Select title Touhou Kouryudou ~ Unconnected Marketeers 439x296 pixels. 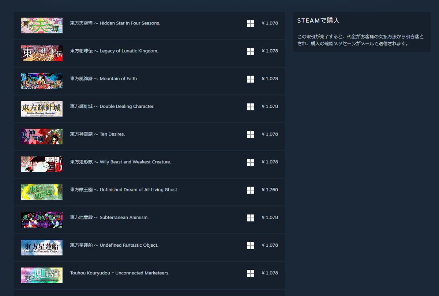120,273
